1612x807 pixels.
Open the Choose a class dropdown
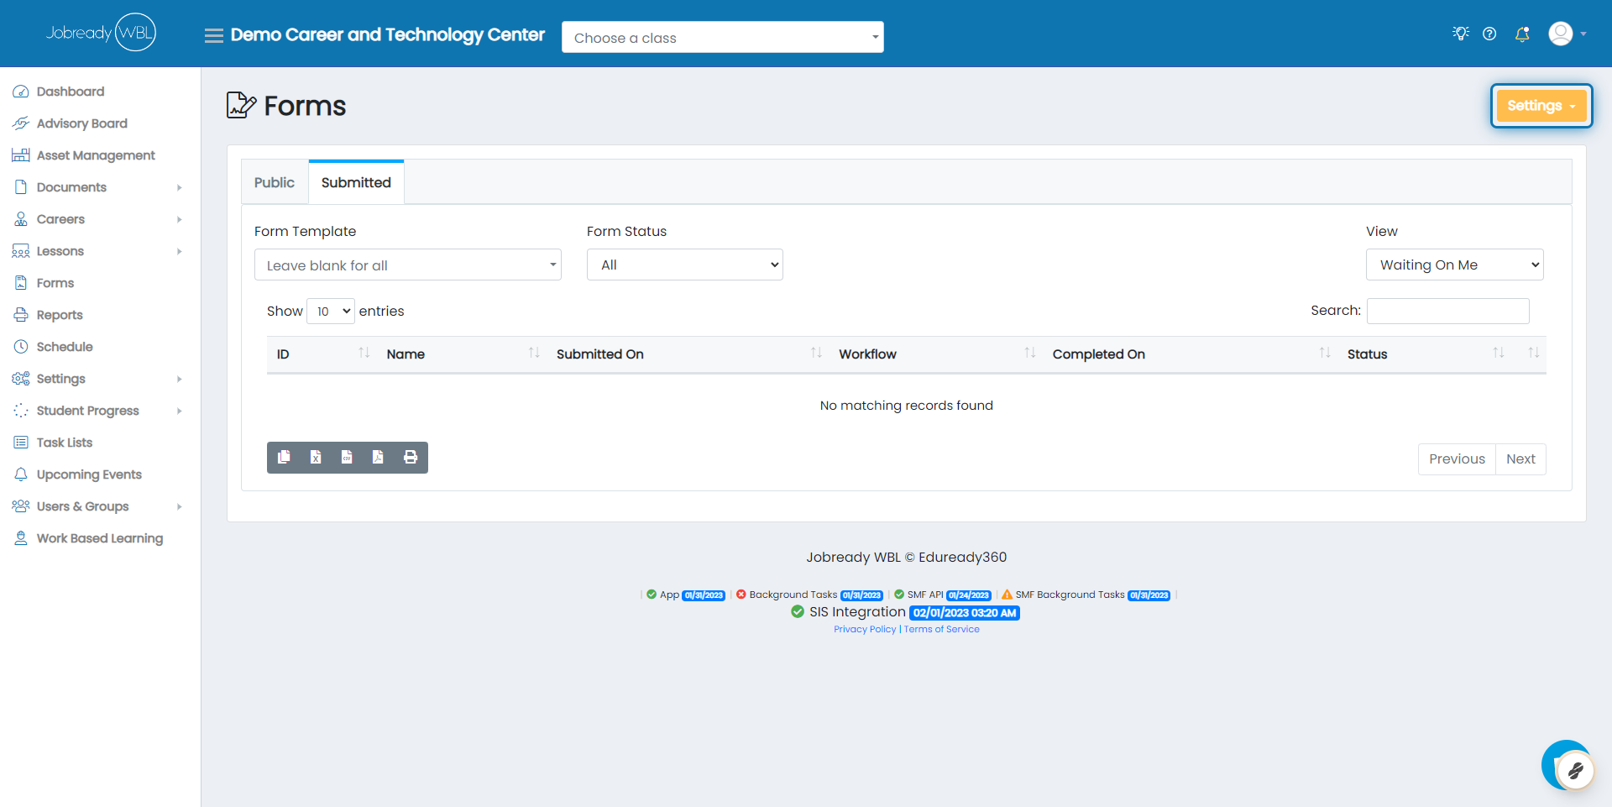[x=723, y=37]
